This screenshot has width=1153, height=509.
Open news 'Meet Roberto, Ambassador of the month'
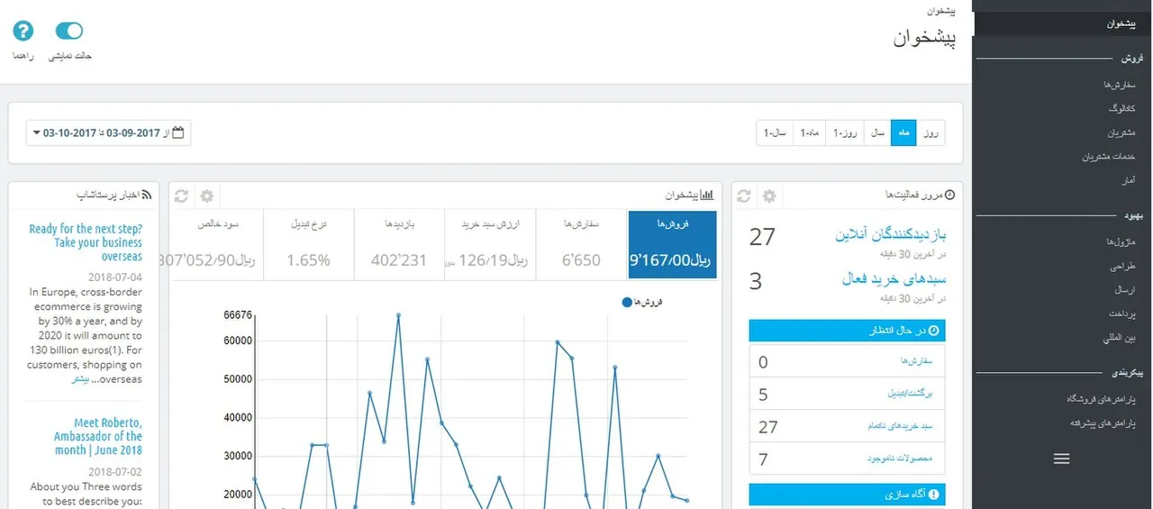click(97, 436)
